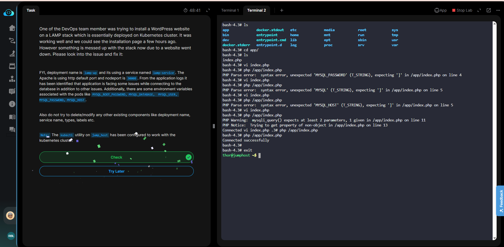
Task: Open the three-dots more options menu
Action: click(x=498, y=10)
